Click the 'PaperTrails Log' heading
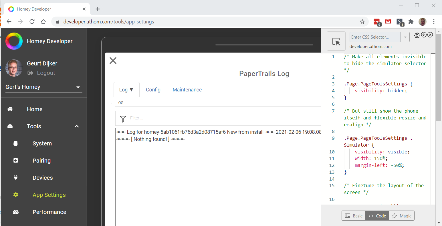Screen dimensions: 442x226 pos(264,74)
